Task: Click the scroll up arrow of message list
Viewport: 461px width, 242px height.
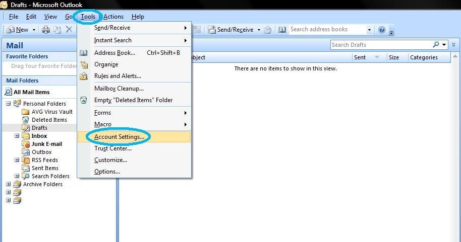Action: coord(455,56)
